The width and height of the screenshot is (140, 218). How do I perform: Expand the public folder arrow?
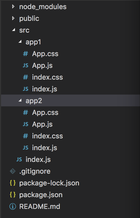(x=13, y=18)
